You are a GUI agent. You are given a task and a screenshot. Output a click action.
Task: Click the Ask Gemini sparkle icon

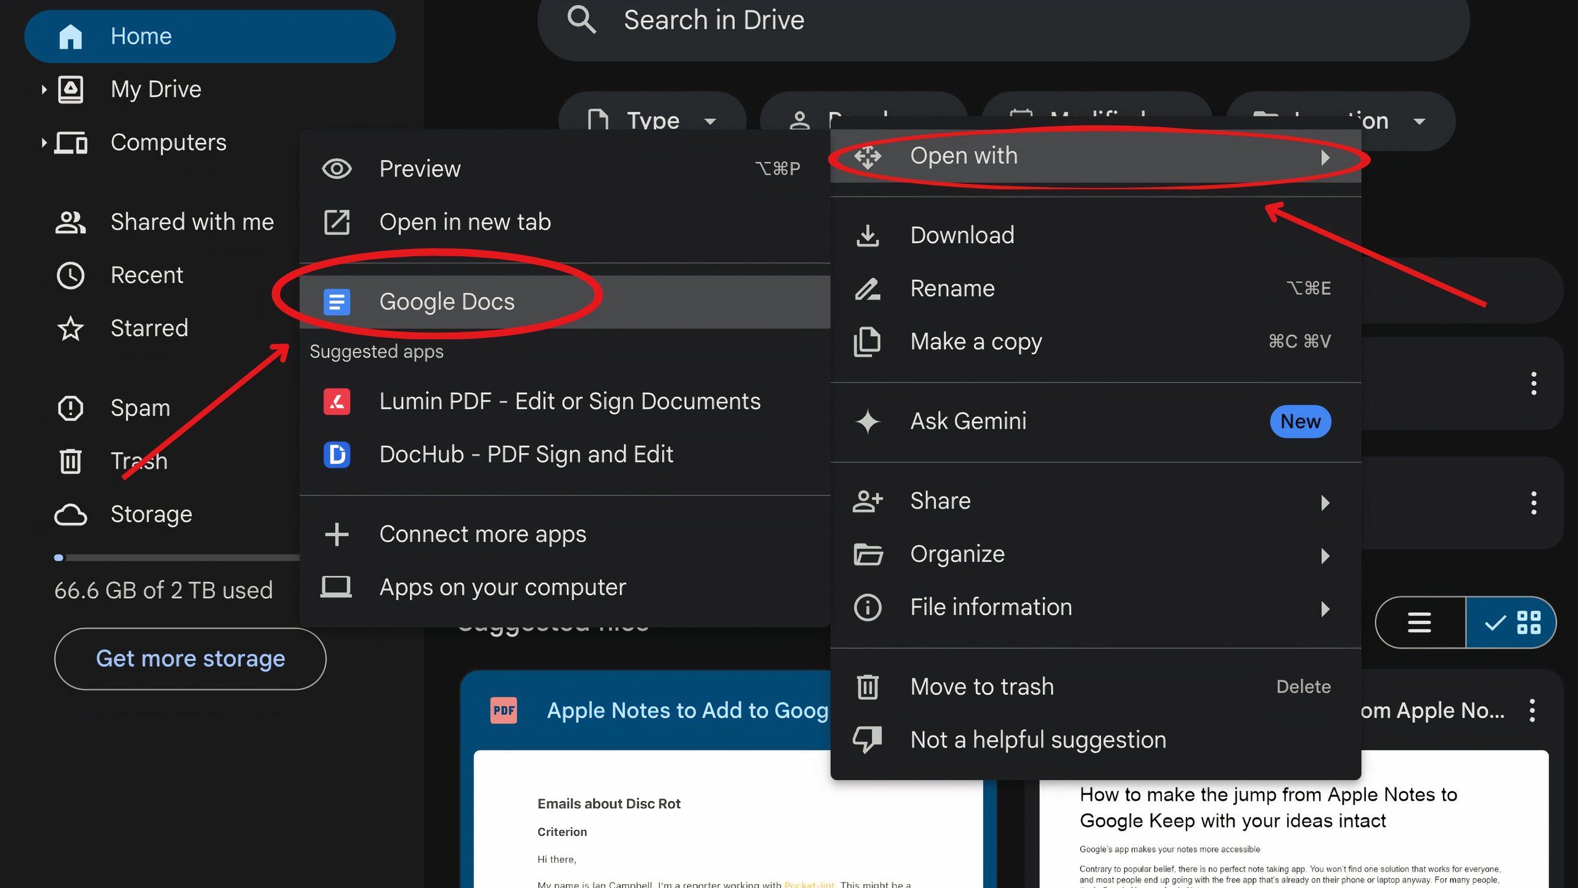point(868,421)
